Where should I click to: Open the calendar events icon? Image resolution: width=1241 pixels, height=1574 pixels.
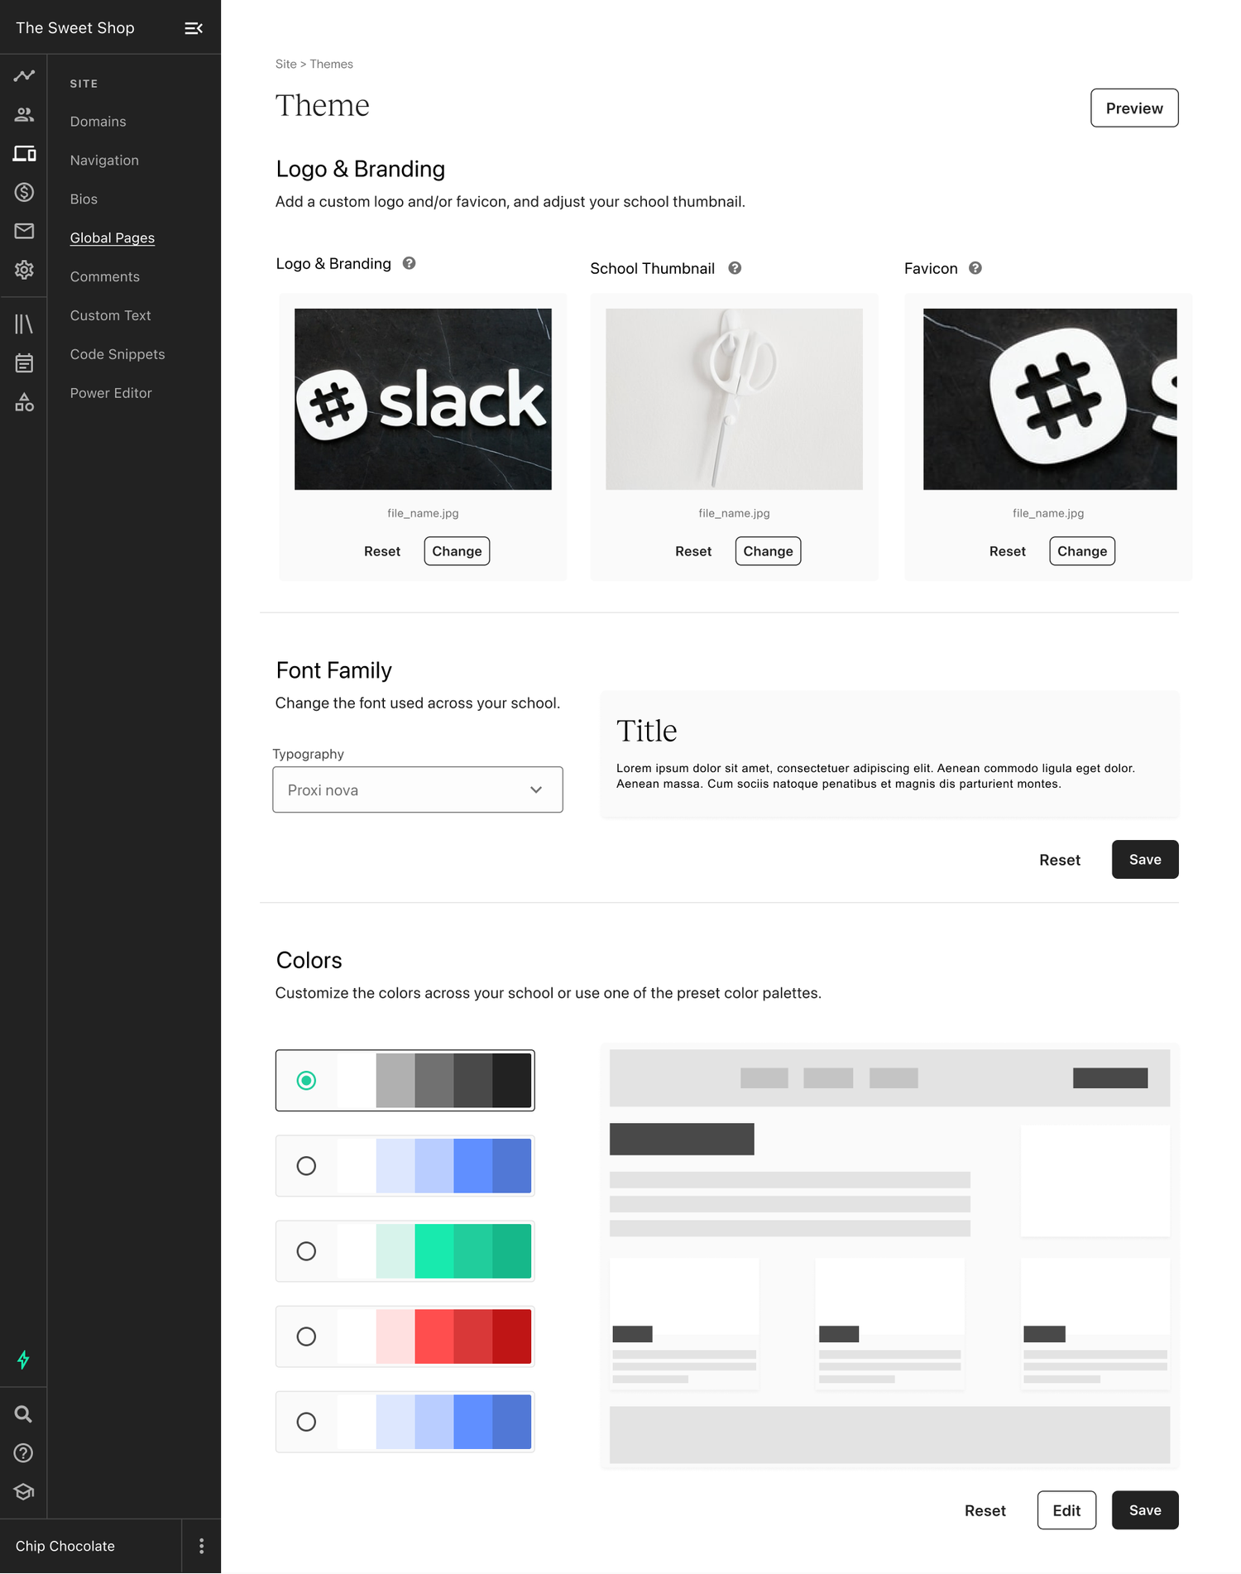(24, 362)
